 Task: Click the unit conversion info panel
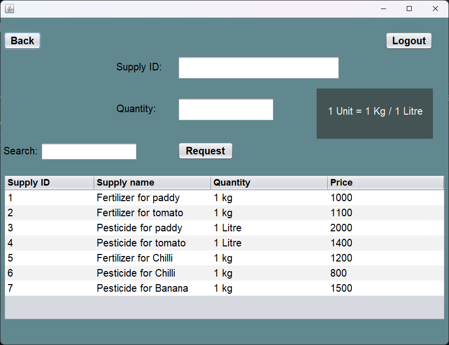tap(375, 114)
